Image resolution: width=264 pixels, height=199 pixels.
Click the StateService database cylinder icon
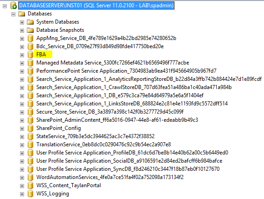[30, 136]
